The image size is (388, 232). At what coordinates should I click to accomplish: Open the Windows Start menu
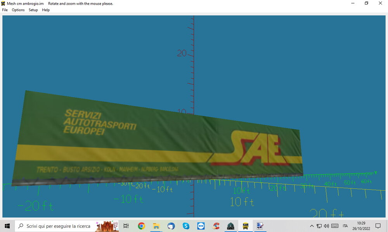(7, 226)
